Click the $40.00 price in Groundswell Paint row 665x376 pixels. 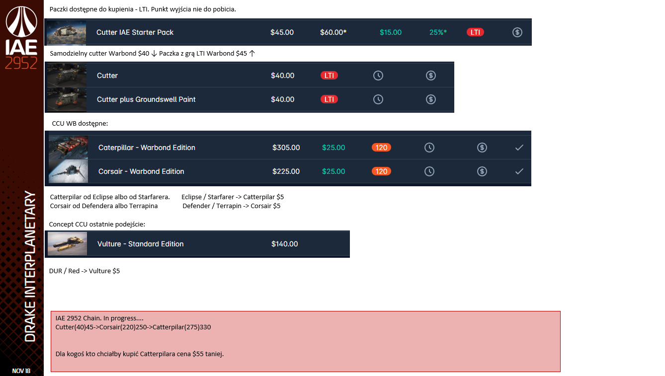[283, 99]
